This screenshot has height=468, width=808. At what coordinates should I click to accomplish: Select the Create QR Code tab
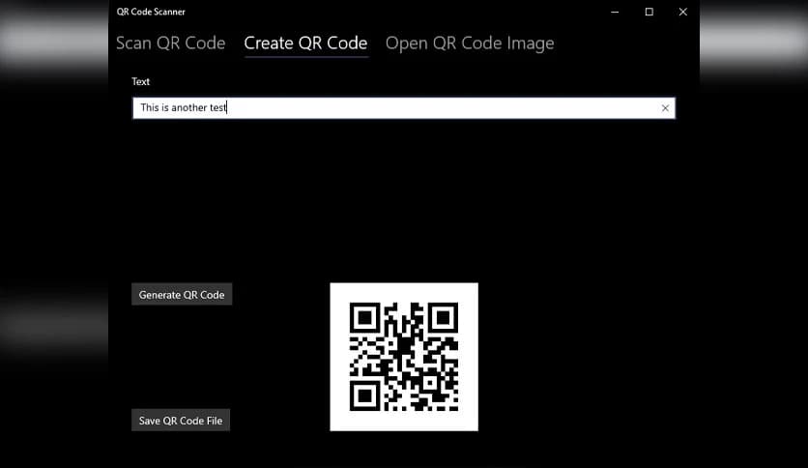coord(305,44)
